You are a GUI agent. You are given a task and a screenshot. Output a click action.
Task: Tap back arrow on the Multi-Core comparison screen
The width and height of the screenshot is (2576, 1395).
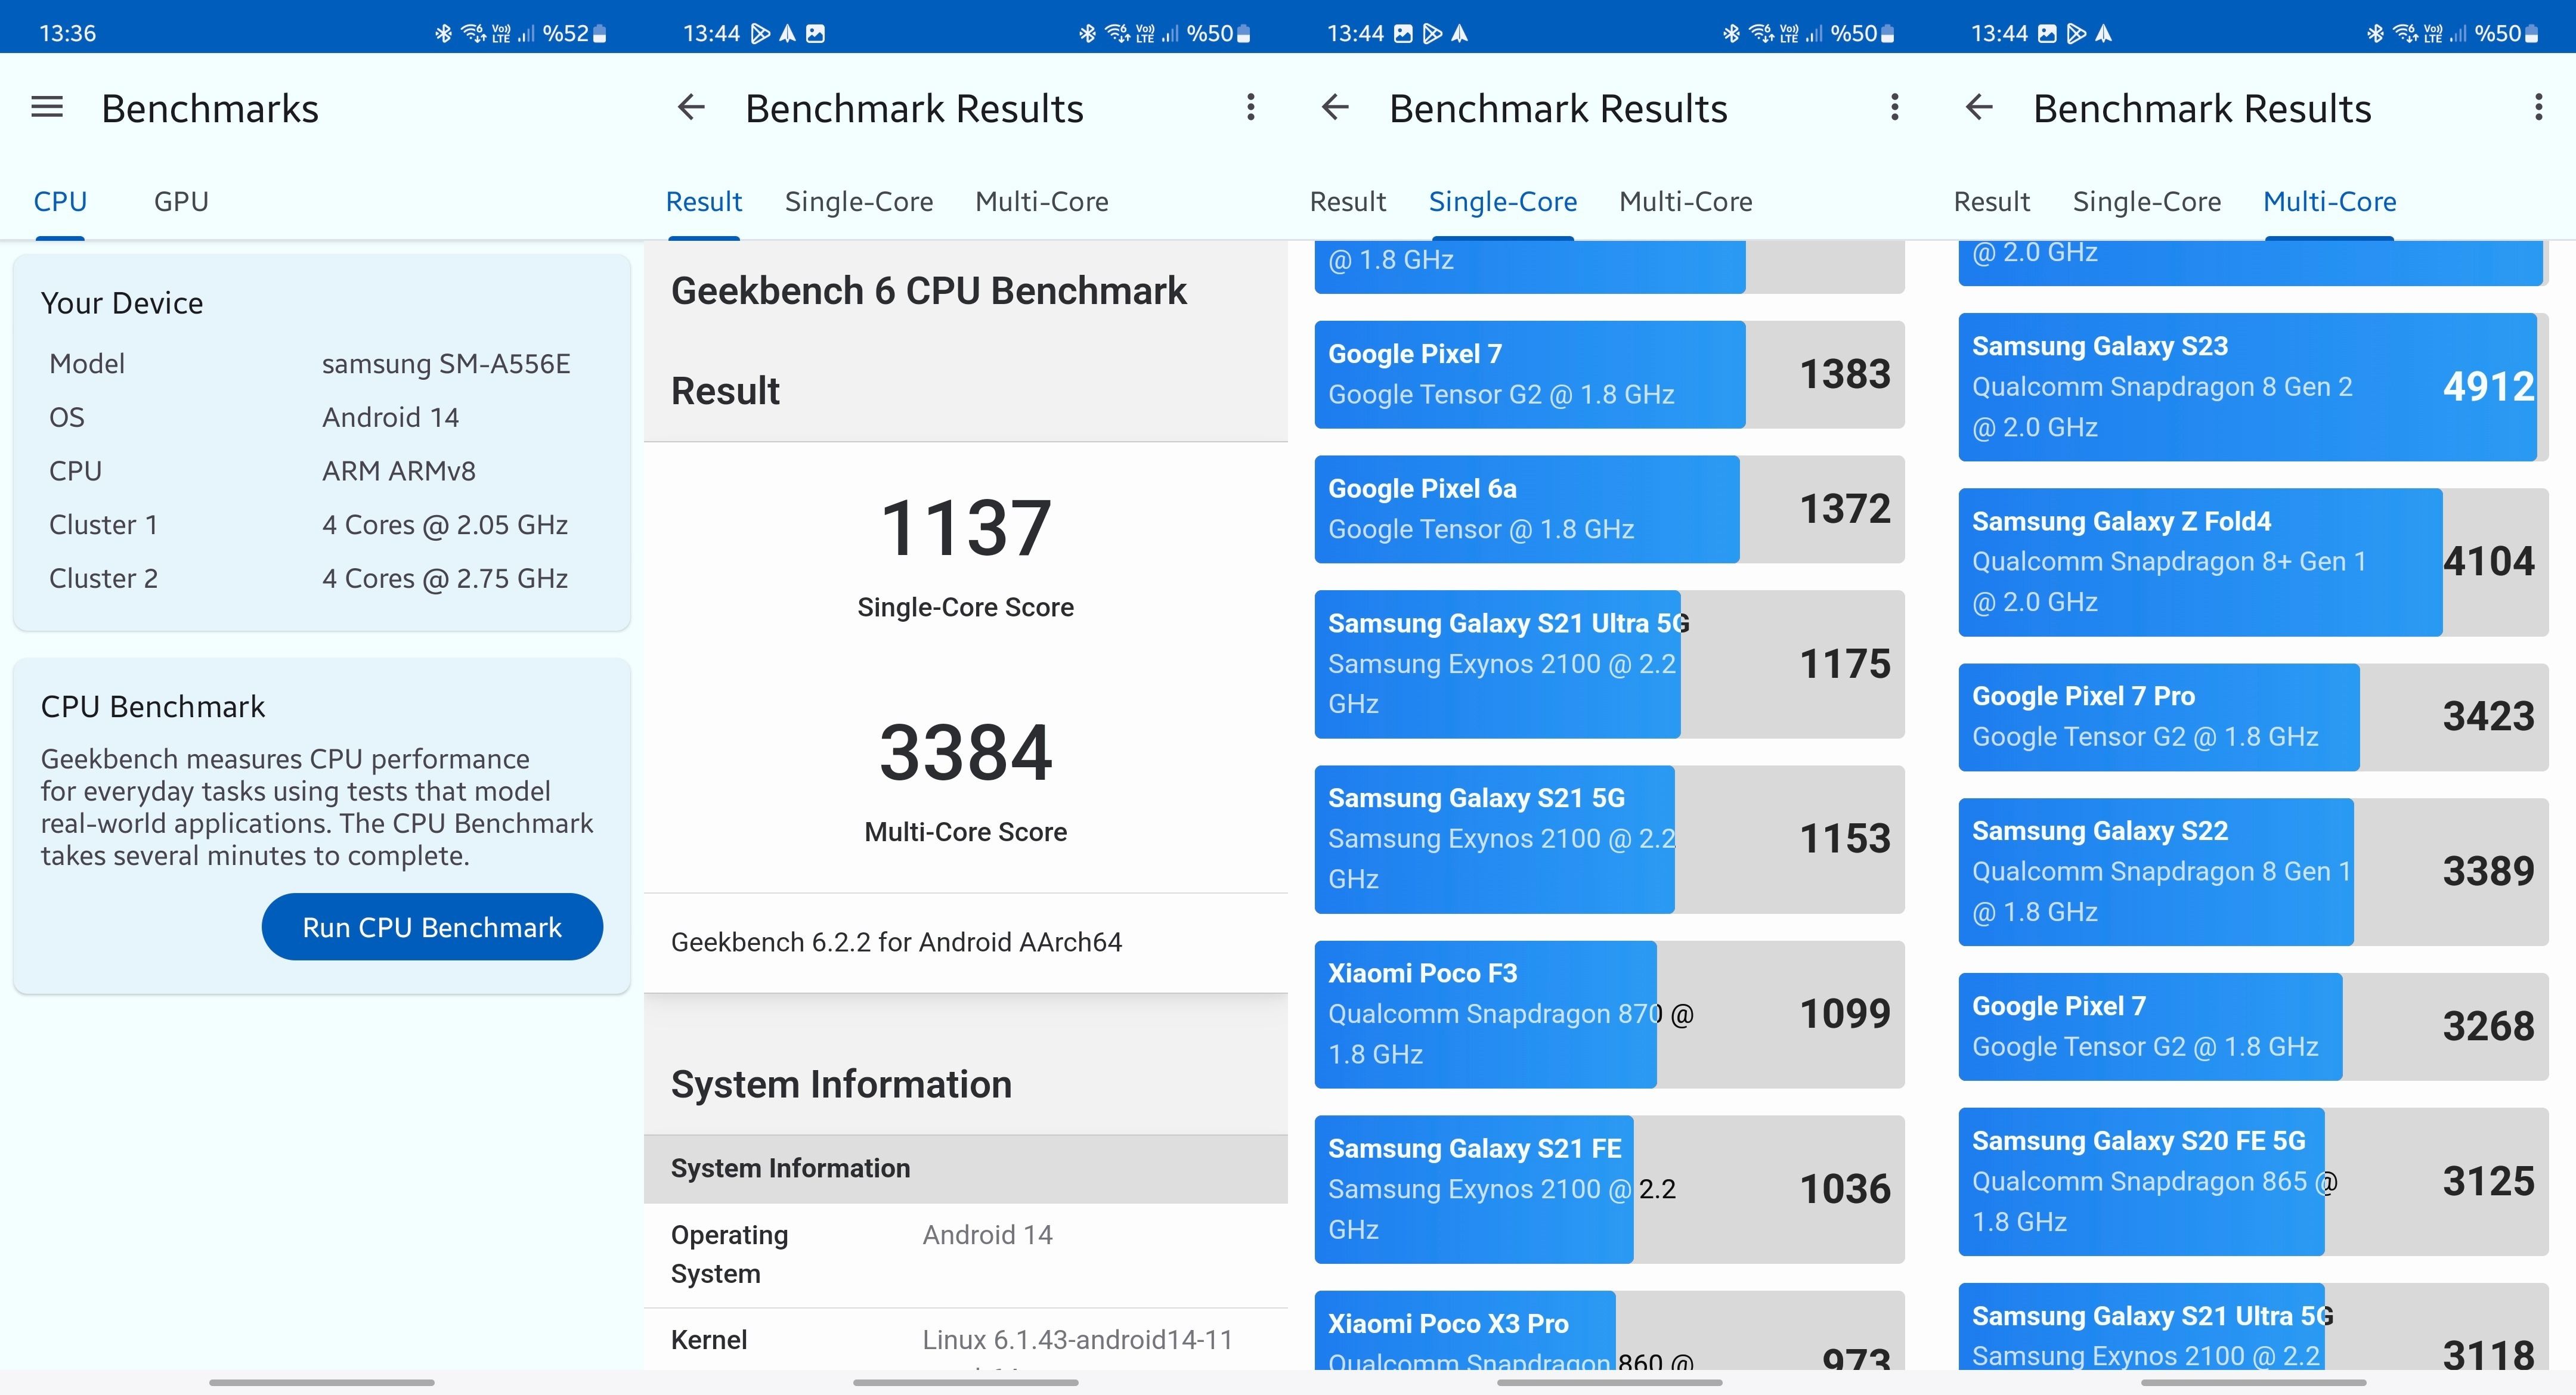[x=1979, y=107]
